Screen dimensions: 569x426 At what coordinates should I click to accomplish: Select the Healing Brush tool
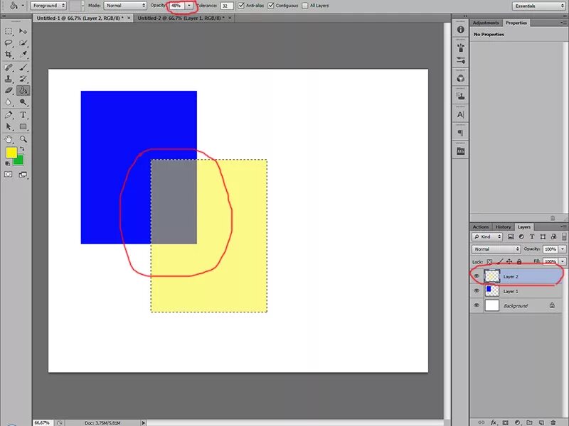[x=9, y=67]
